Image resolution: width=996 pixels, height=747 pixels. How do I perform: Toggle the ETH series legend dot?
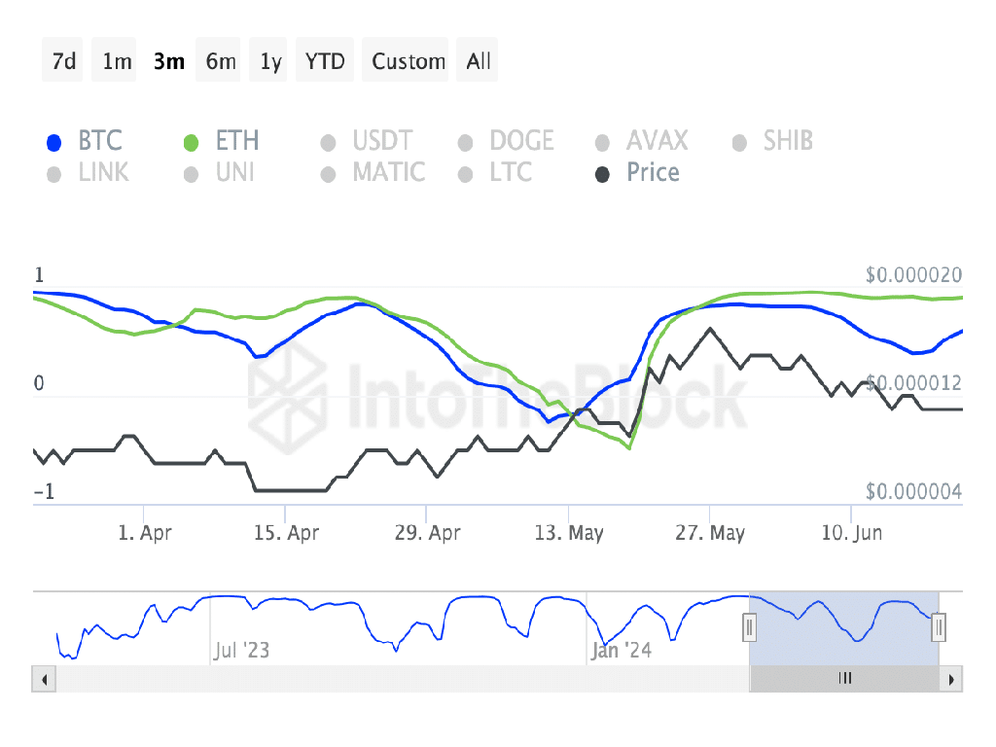click(x=192, y=143)
